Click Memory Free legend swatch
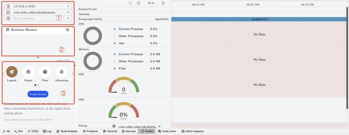This screenshot has height=135, width=349. pyautogui.click(x=115, y=69)
